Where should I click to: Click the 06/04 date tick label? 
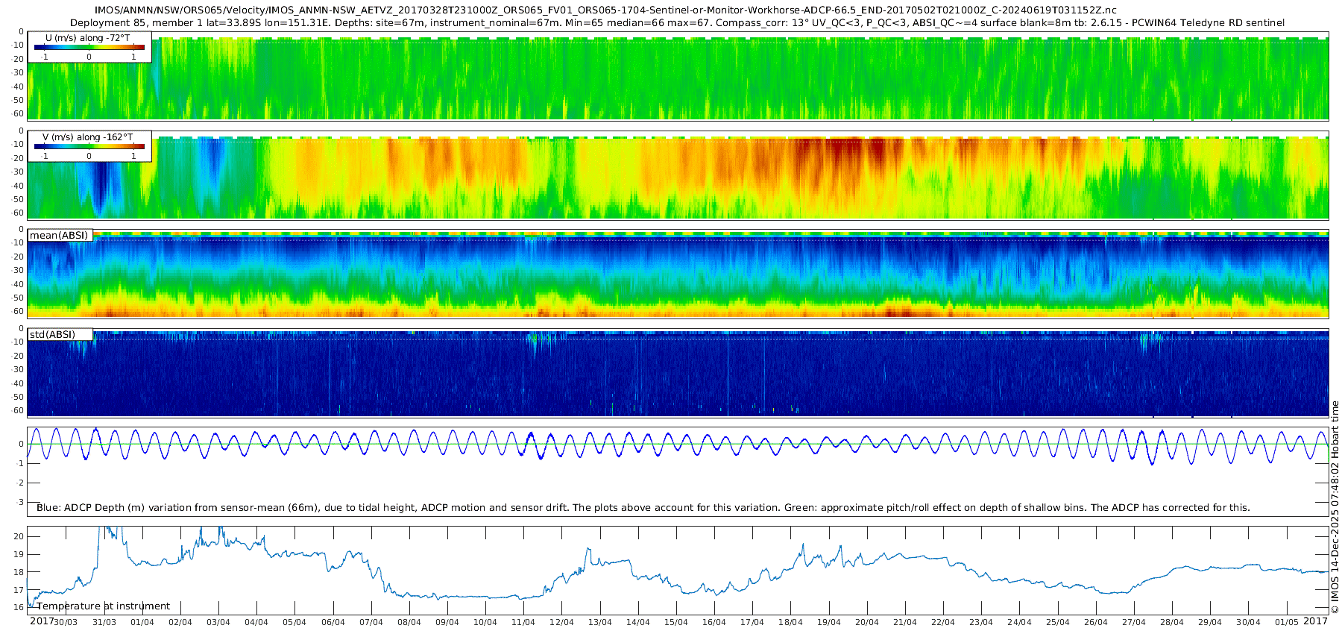[333, 623]
